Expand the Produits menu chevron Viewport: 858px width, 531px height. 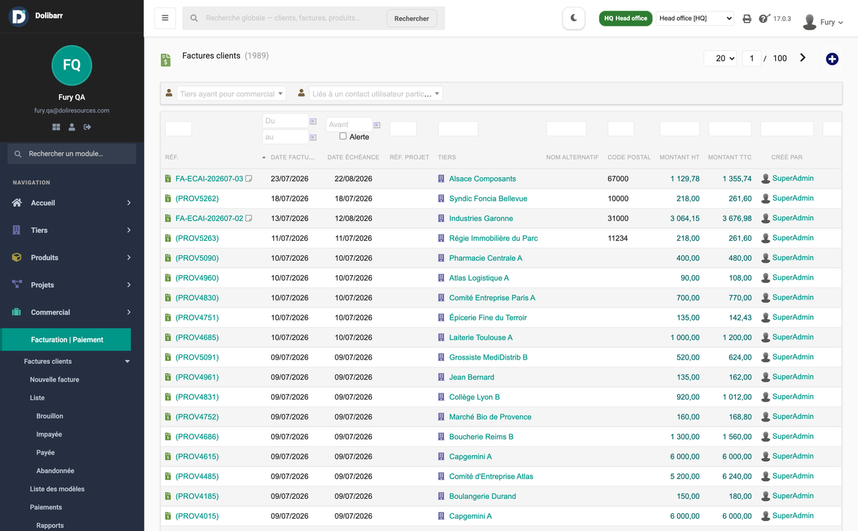click(x=129, y=257)
